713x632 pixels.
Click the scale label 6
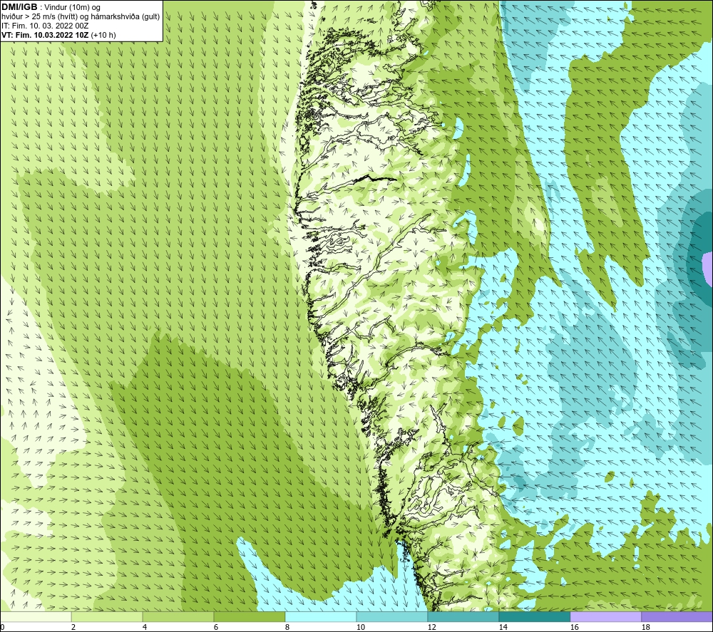click(x=216, y=627)
